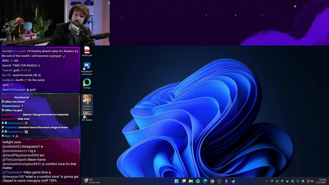
Task: Open the 961691.pdf desktop file
Action: [x=87, y=52]
